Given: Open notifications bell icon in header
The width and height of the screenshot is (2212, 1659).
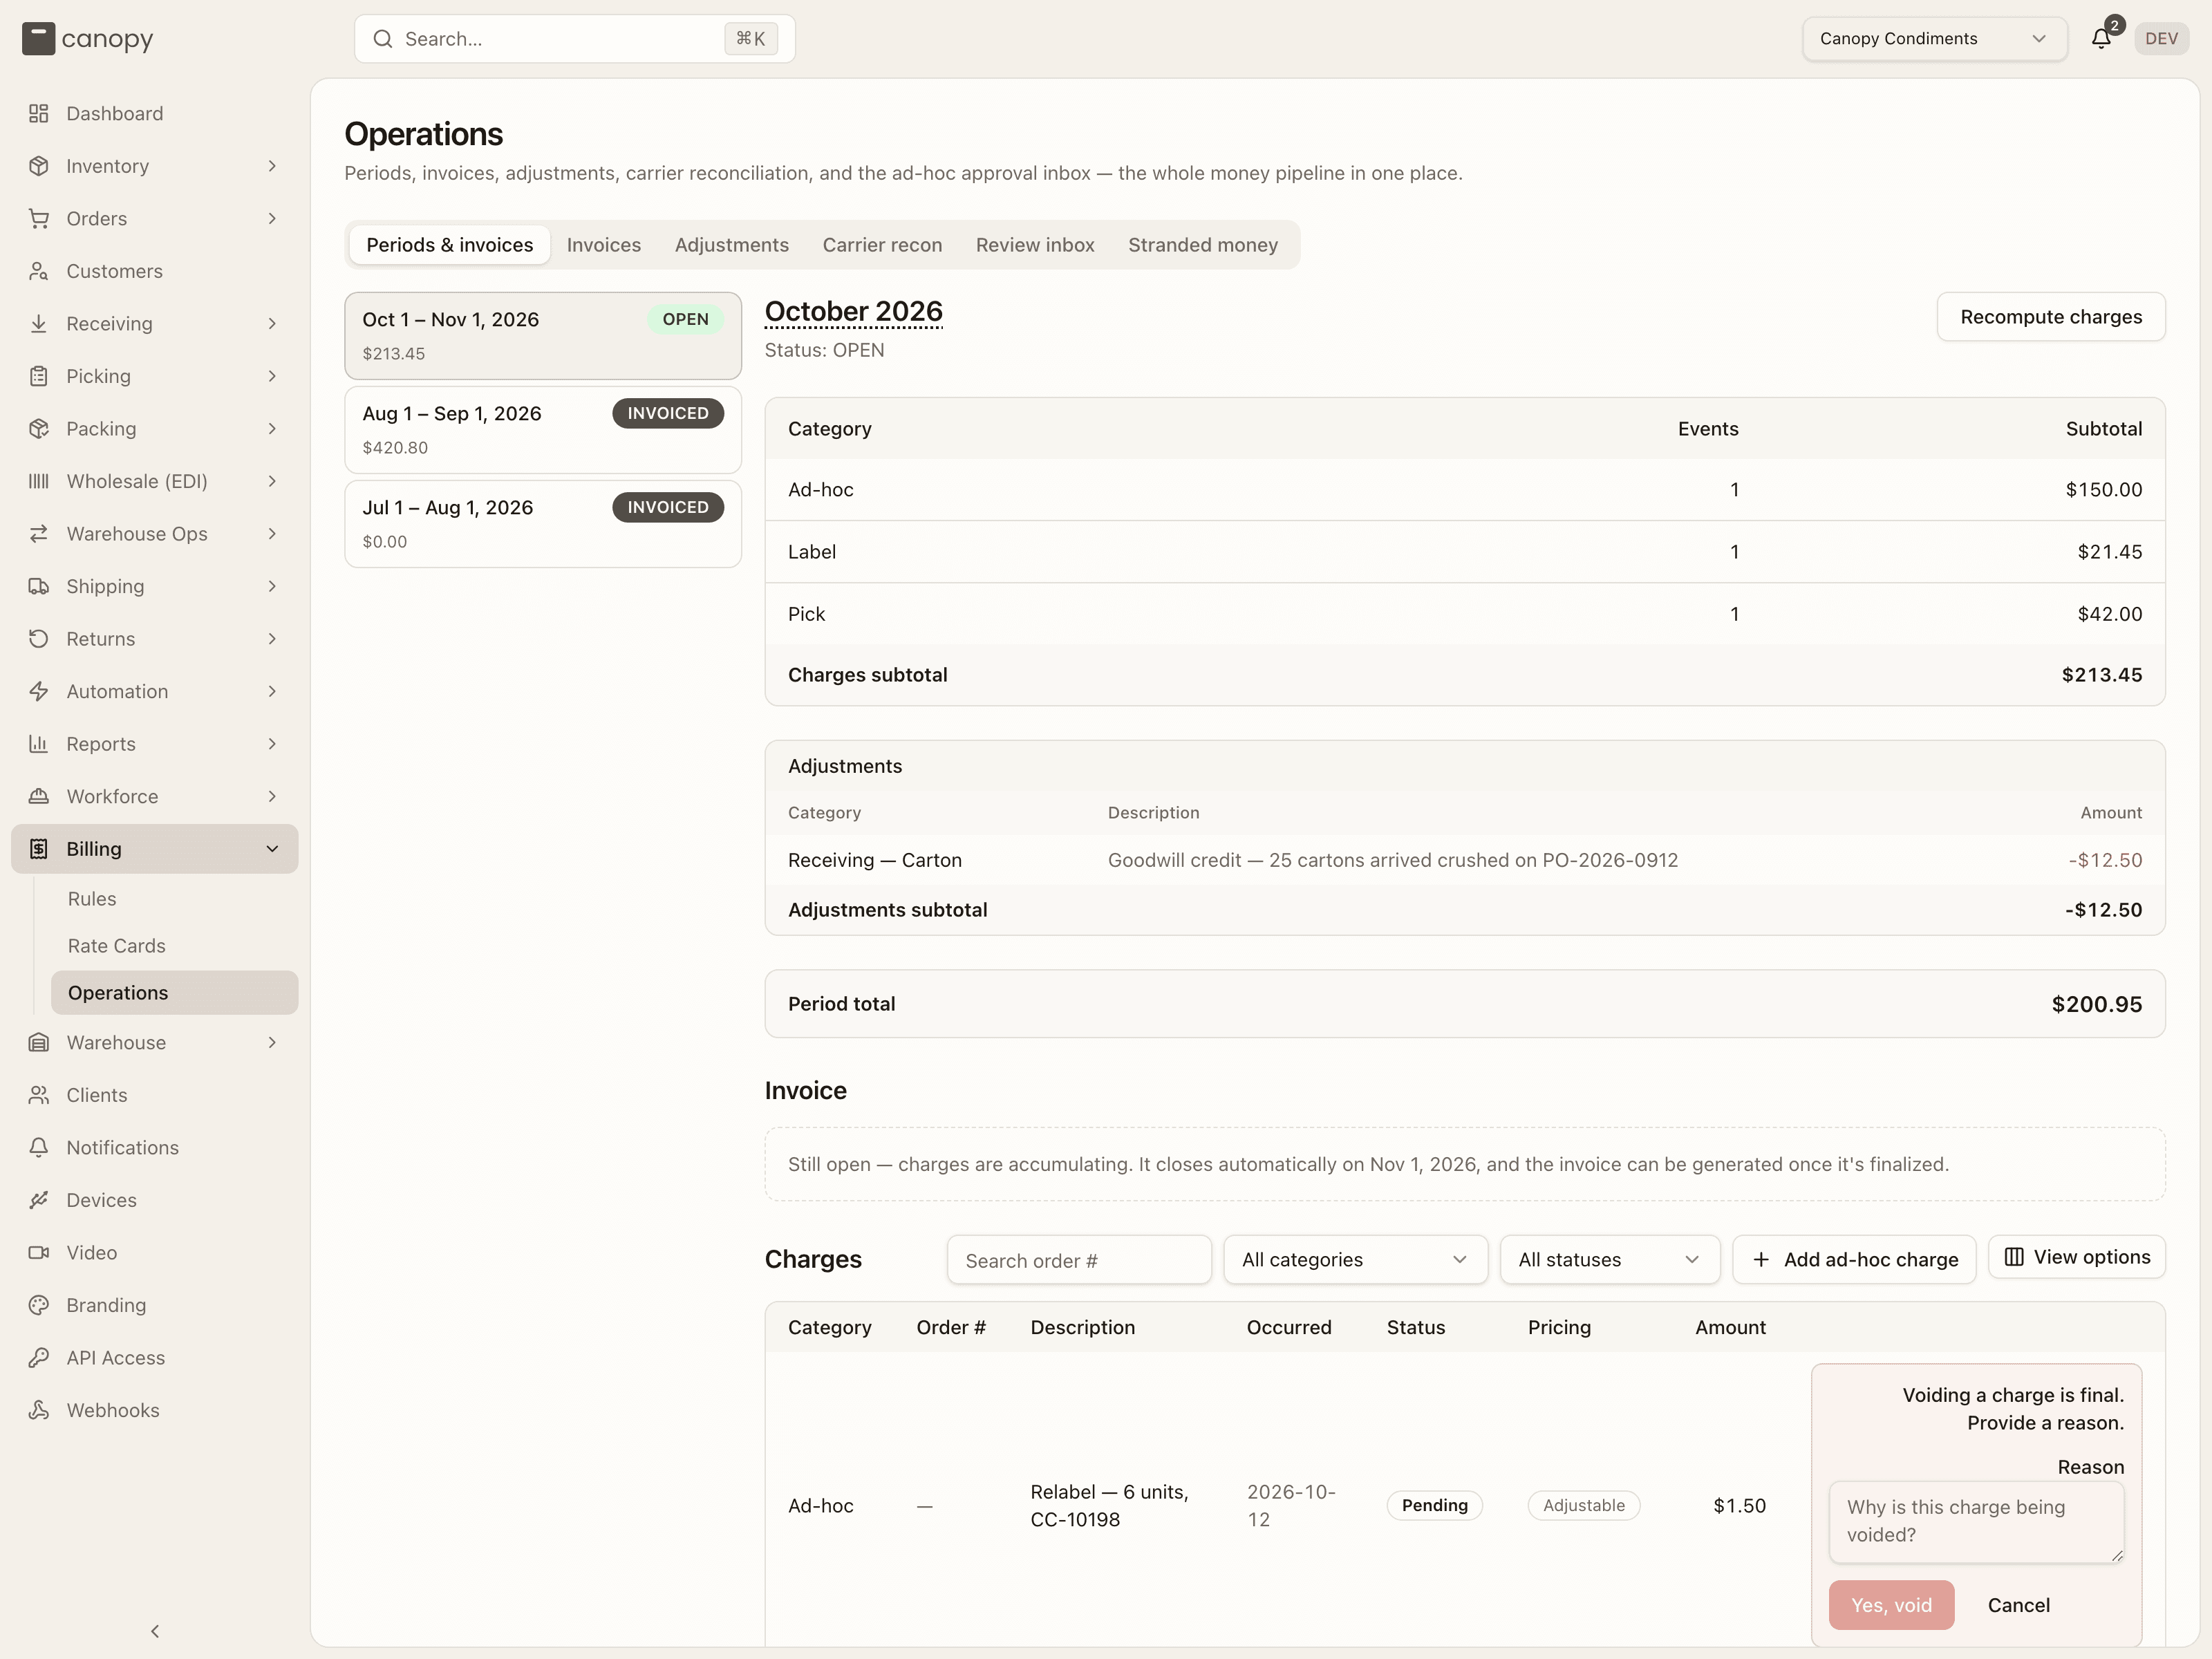Looking at the screenshot, I should [2101, 38].
